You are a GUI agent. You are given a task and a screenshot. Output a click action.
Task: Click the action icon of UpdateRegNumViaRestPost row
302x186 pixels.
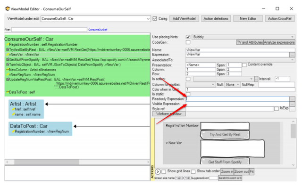8,79
